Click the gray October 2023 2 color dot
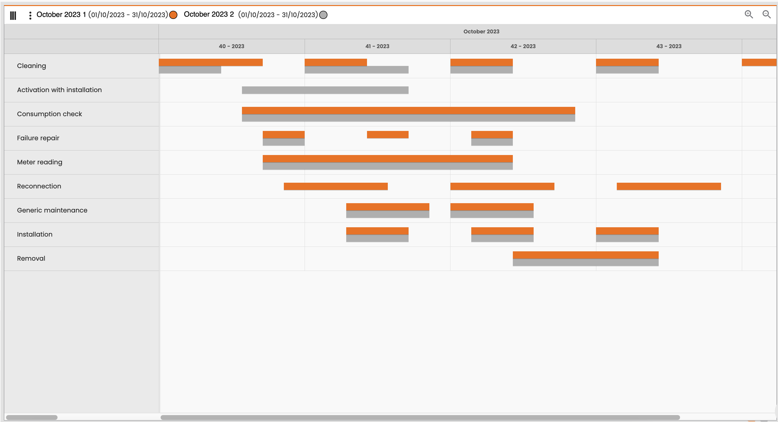778x422 pixels. [x=323, y=15]
